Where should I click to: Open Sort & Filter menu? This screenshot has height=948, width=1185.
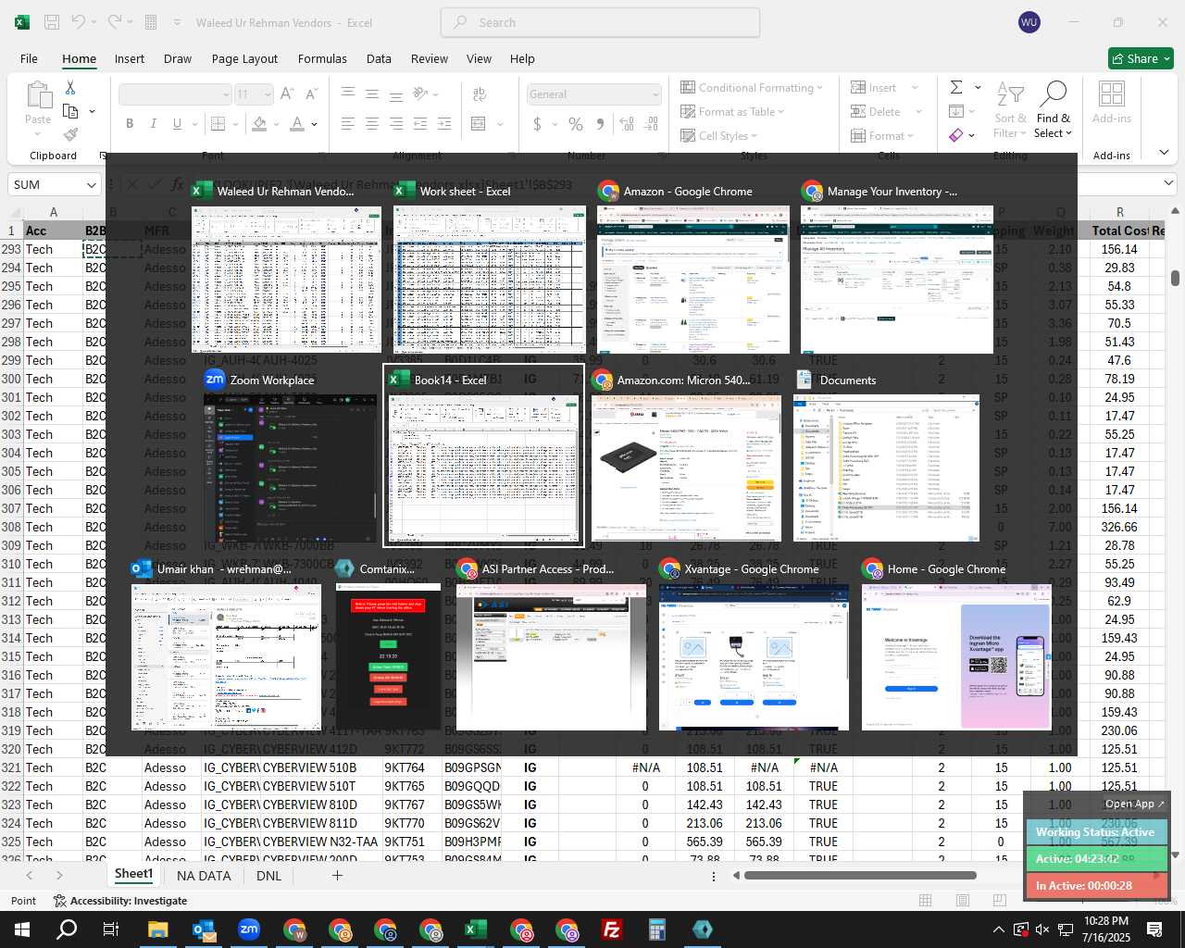click(x=1010, y=109)
